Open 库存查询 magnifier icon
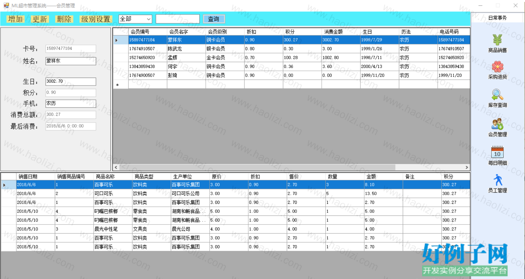 coord(497,95)
